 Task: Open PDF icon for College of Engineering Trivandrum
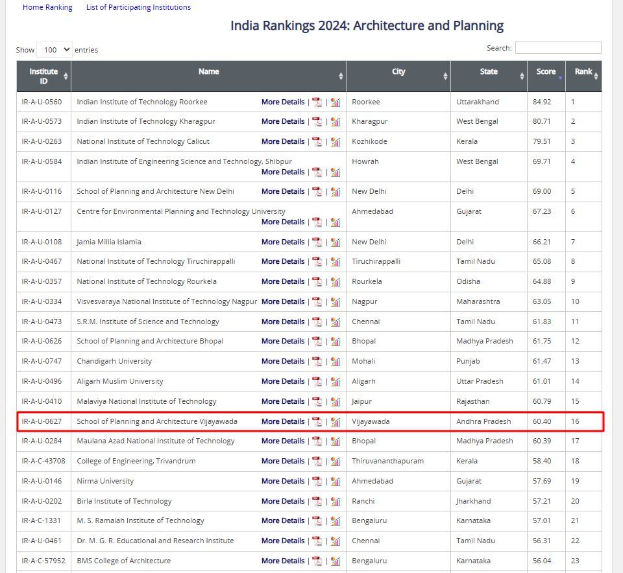tap(317, 462)
